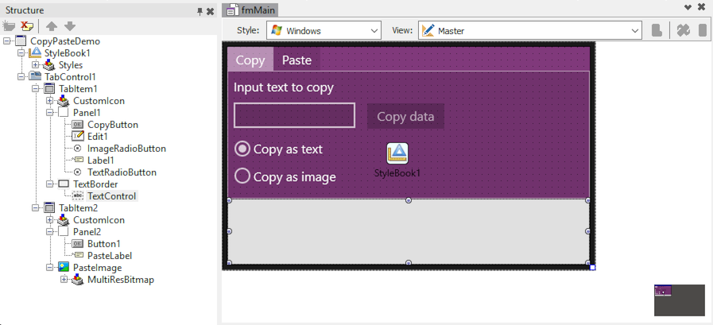Select CopyButton in the structure tree
The width and height of the screenshot is (713, 325).
tap(113, 125)
